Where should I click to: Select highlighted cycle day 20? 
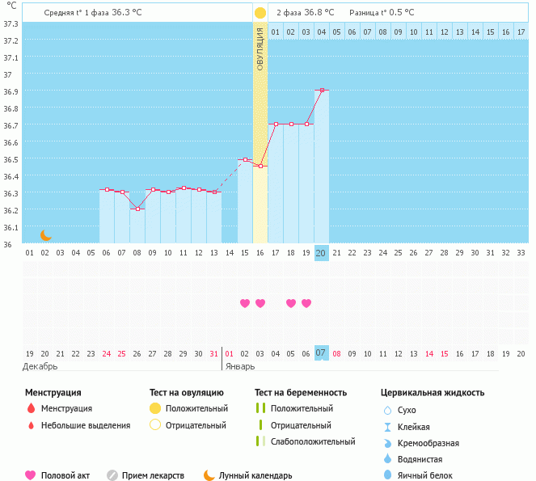pos(321,253)
